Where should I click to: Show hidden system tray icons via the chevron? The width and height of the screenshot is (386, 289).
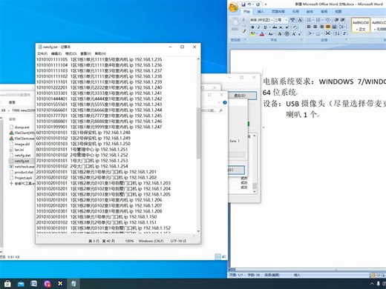pyautogui.click(x=372, y=284)
